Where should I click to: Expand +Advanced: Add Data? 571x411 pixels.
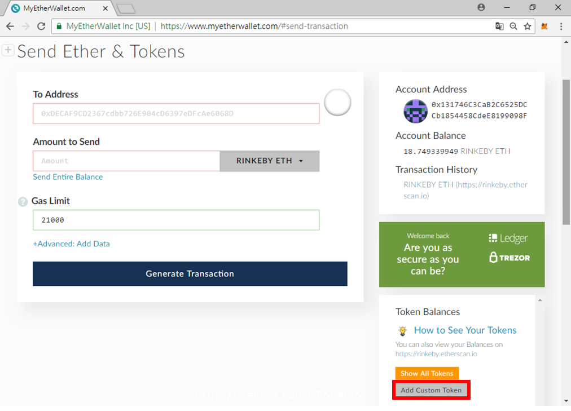(71, 244)
